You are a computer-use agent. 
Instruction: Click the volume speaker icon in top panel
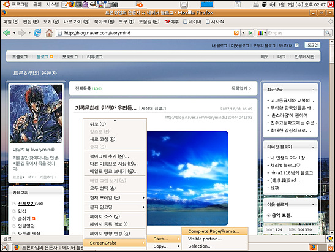point(273,4)
